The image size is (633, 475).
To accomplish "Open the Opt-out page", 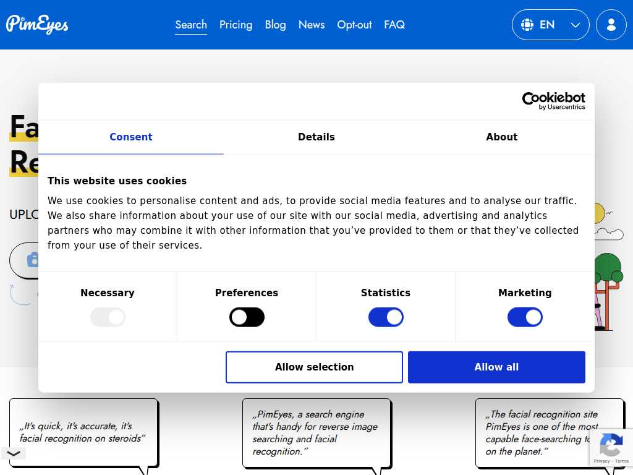I will click(x=354, y=25).
